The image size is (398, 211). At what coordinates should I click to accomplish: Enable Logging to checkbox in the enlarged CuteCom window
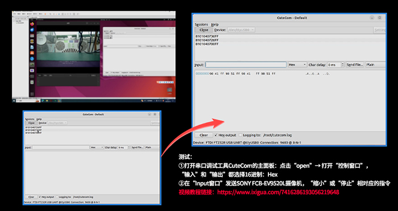coord(241,135)
